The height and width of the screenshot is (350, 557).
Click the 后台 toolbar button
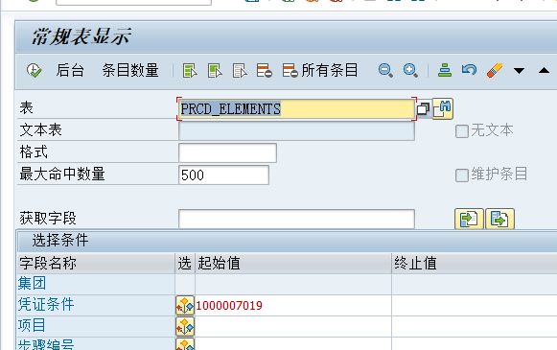[x=70, y=70]
